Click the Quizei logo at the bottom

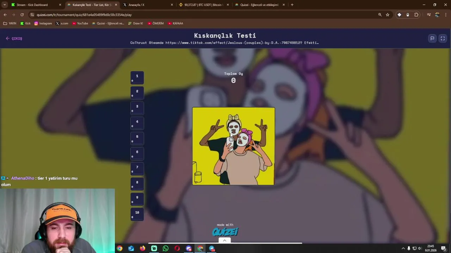(225, 232)
